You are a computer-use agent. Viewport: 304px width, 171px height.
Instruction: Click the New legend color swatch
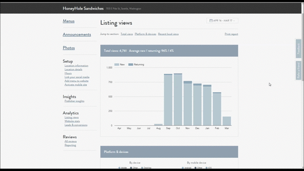[117, 65]
